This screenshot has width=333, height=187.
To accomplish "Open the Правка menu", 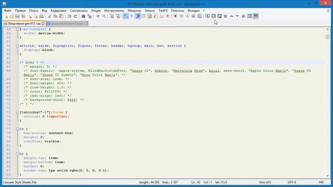I will pyautogui.click(x=20, y=10).
